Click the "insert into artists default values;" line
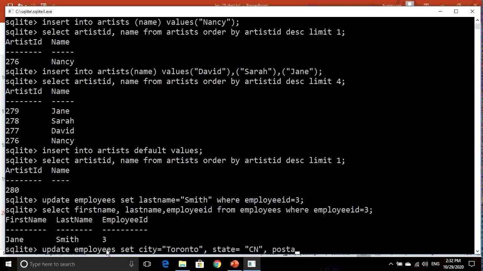483x271 pixels. pos(104,151)
